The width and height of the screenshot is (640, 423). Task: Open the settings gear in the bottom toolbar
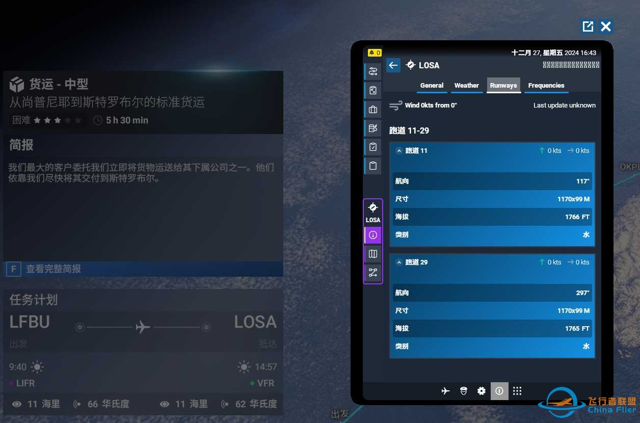click(x=481, y=391)
